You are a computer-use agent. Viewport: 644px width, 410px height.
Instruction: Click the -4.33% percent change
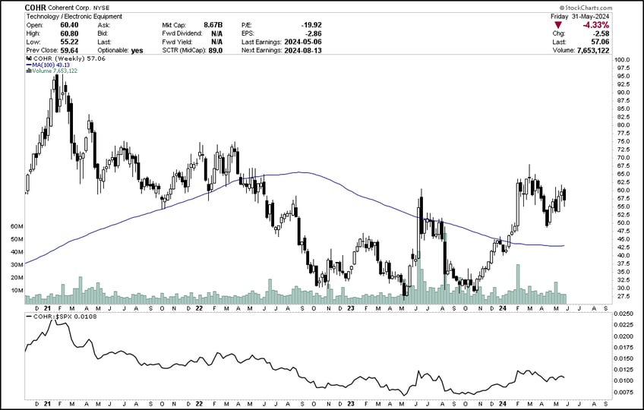(595, 26)
